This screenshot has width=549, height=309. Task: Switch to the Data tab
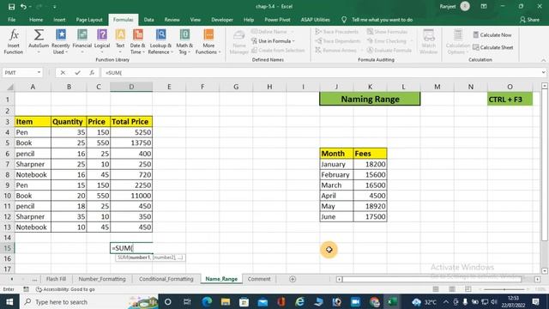tap(148, 20)
